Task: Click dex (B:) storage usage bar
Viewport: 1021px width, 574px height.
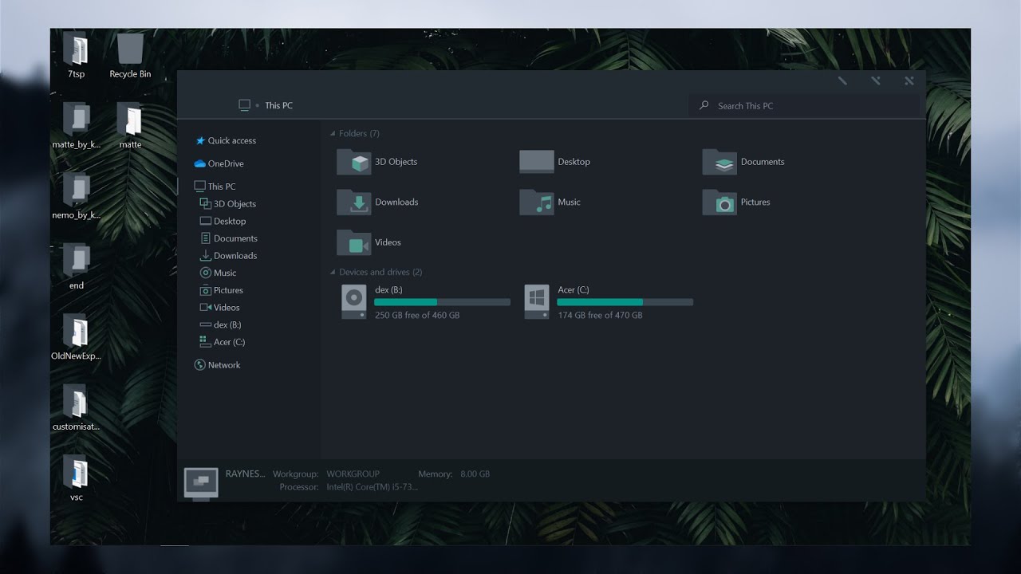Action: click(x=442, y=302)
